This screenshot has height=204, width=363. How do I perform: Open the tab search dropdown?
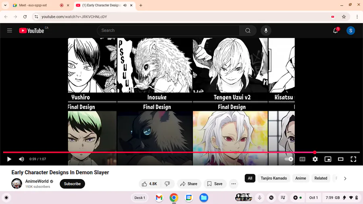(x=5, y=5)
